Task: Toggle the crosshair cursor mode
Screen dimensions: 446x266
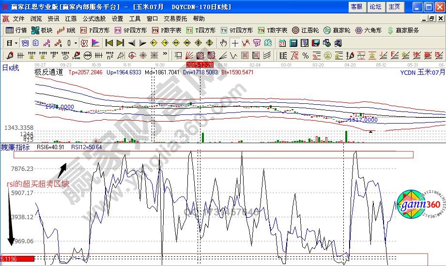Action: [235, 43]
